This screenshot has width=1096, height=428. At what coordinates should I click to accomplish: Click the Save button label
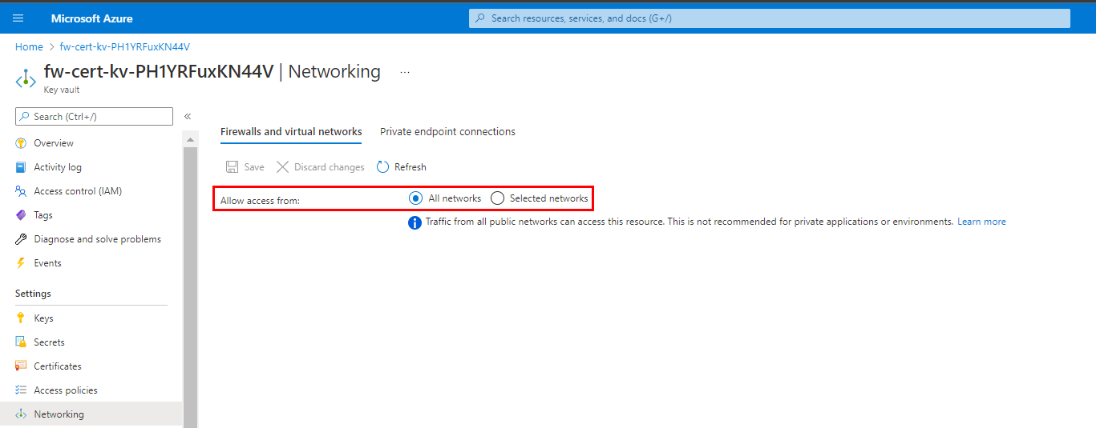coord(254,167)
